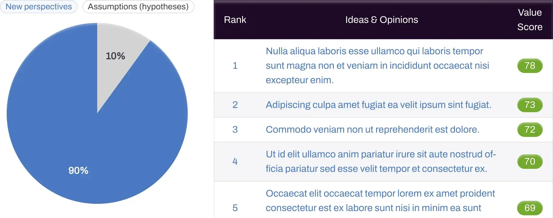Click the green 73 value score badge

click(530, 105)
